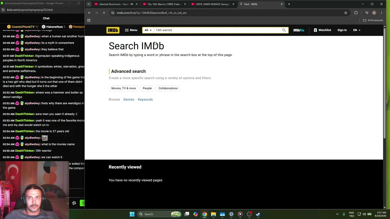Expand the All search category dropdown
The height and width of the screenshot is (219, 390).
pos(148,30)
